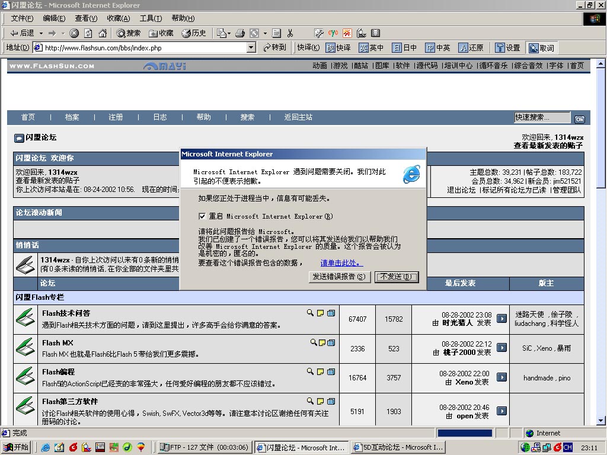The image size is (607, 455).
Task: Go to Home page via house icon
Action: (x=102, y=33)
